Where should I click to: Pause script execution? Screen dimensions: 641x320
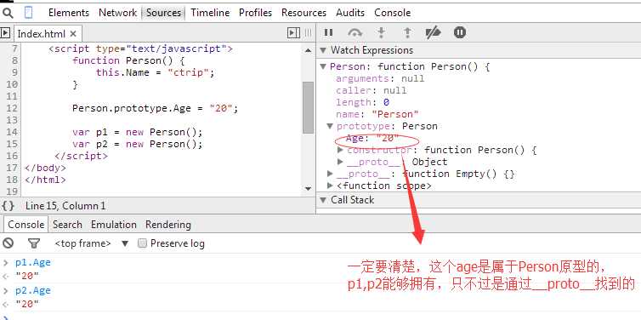pyautogui.click(x=328, y=32)
